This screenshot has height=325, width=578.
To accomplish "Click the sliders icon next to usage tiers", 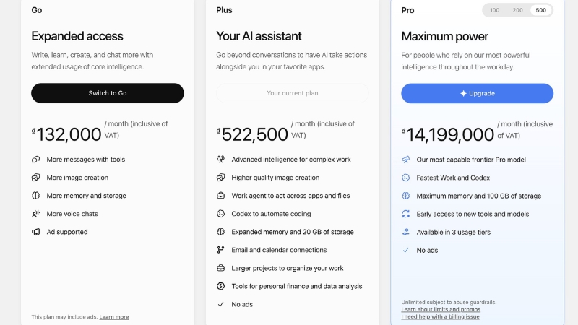I will (405, 232).
